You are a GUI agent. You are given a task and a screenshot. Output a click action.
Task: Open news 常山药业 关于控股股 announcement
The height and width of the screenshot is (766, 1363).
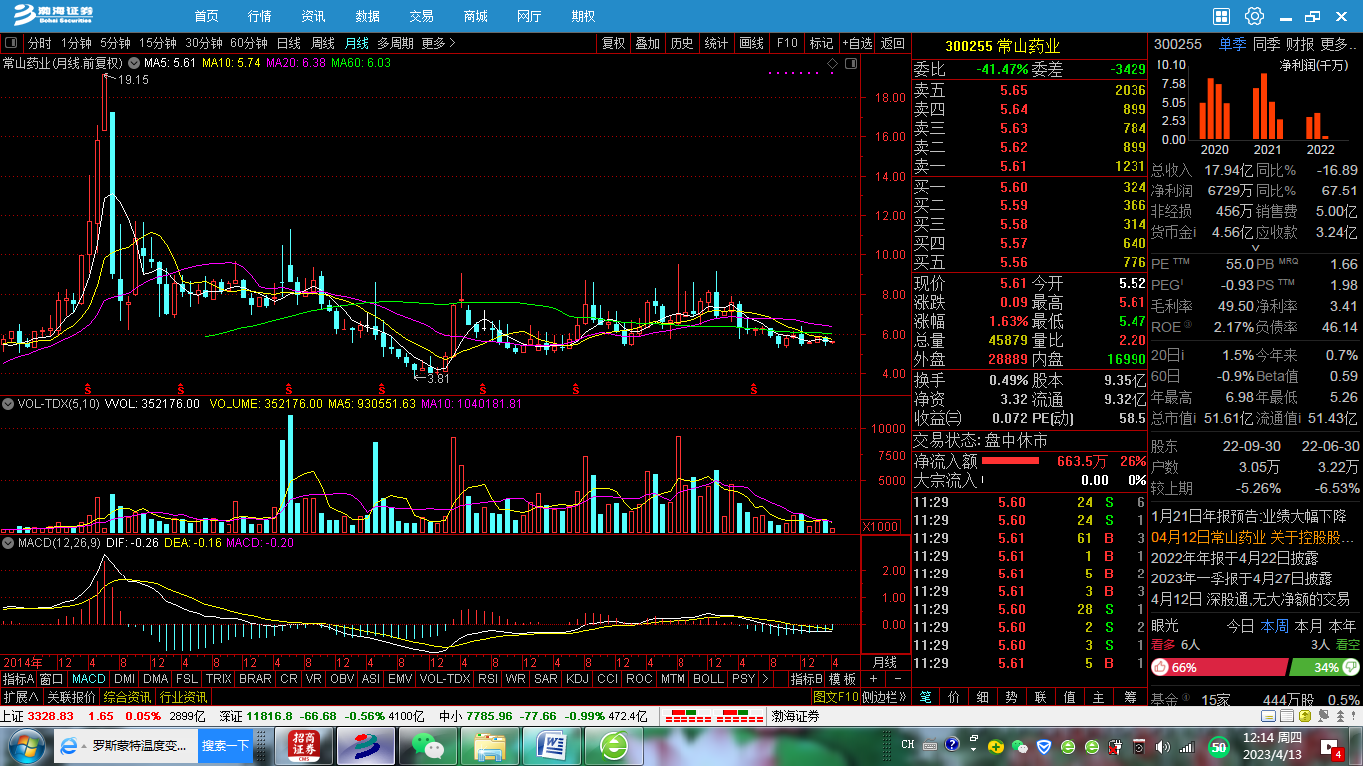click(x=1254, y=537)
